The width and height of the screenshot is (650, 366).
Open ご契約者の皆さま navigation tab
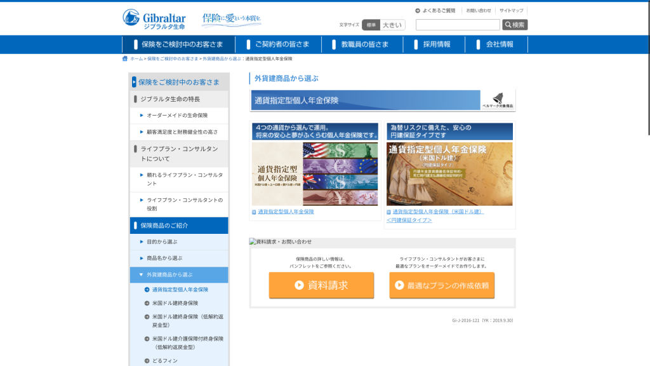pos(278,44)
